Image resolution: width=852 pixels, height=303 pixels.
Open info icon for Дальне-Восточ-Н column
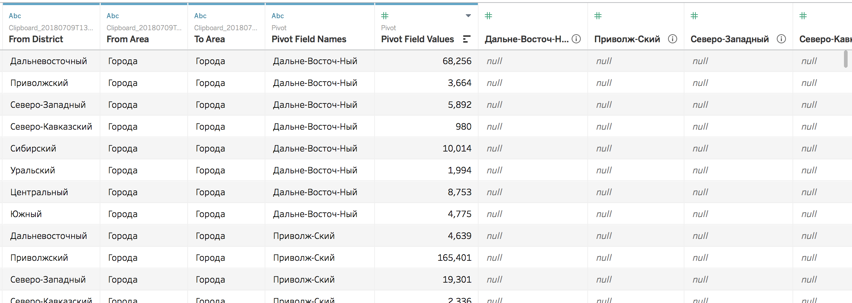point(576,39)
